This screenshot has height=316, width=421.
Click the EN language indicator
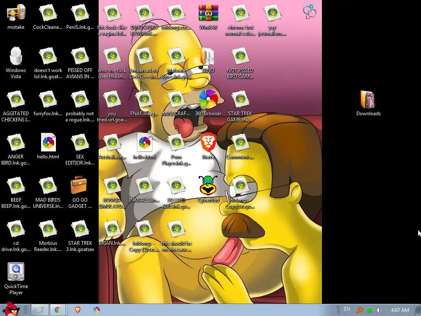pos(347,309)
